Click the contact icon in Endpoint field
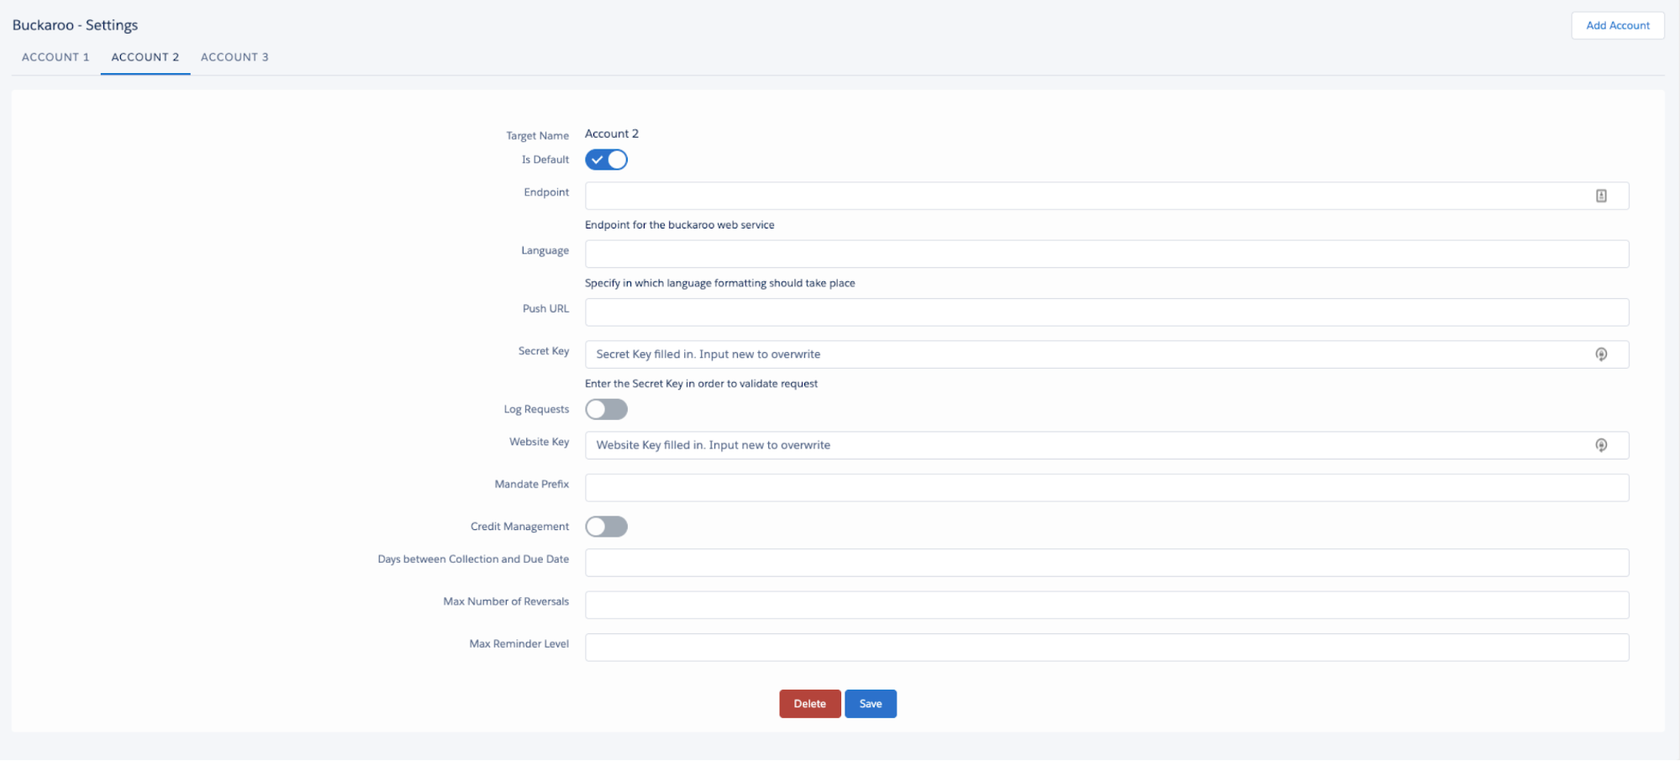Image resolution: width=1680 pixels, height=761 pixels. click(1601, 196)
